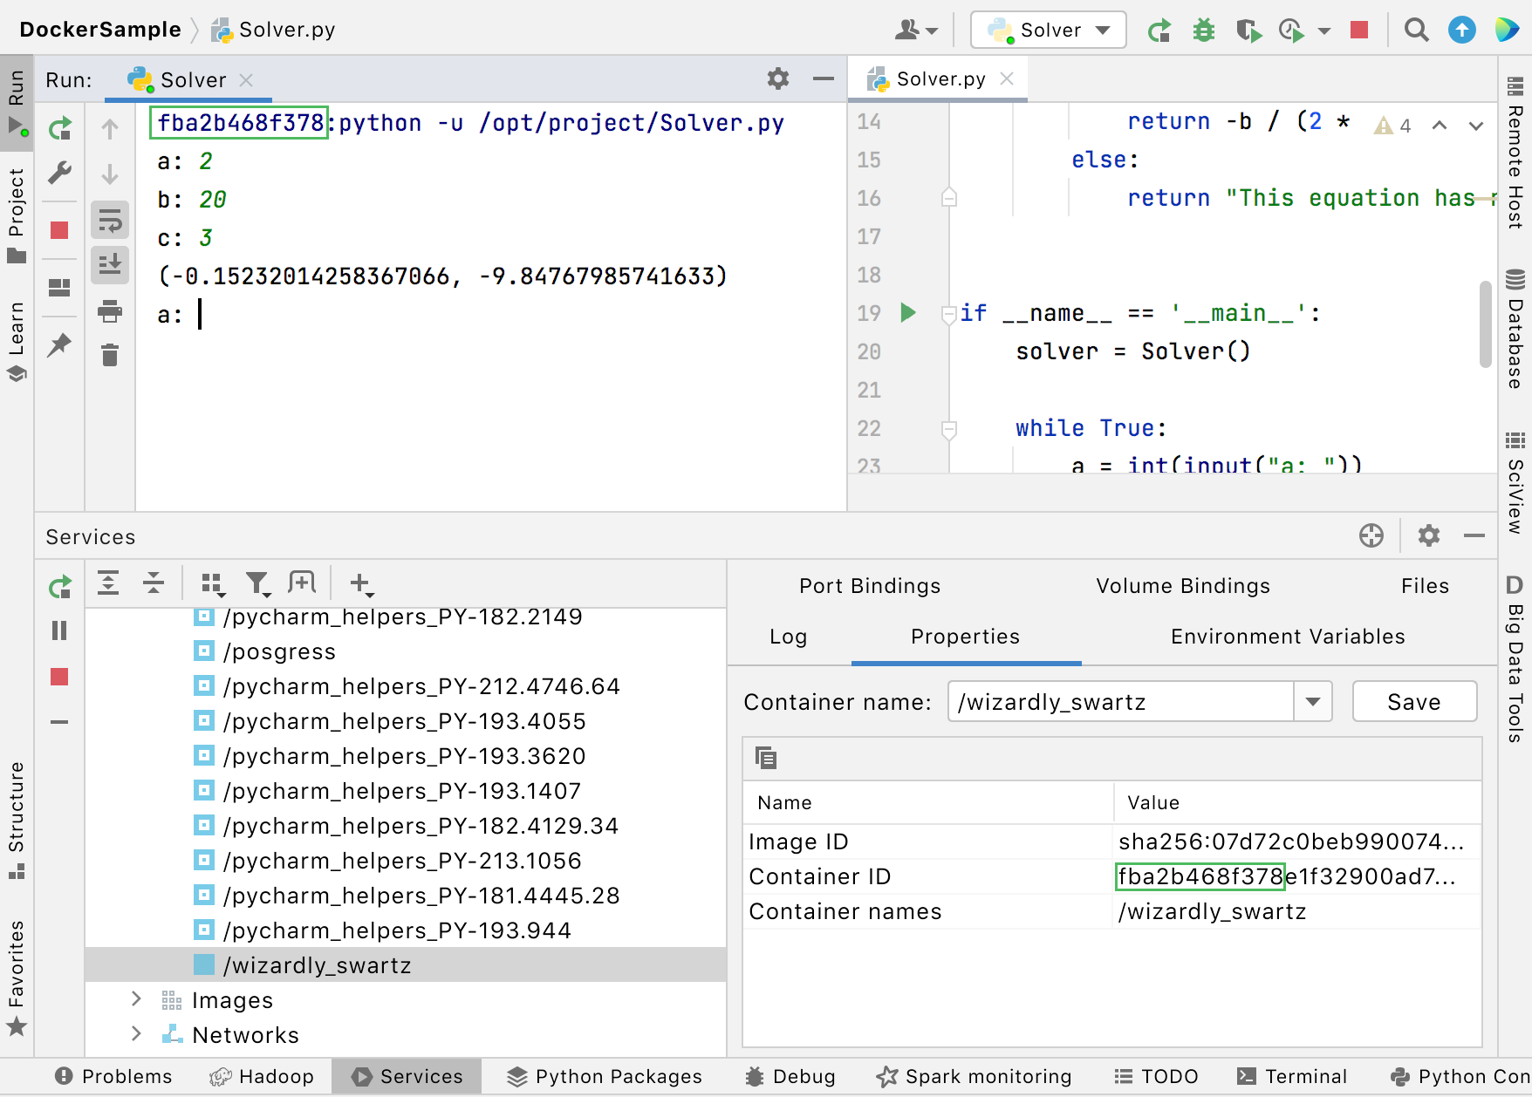Open the Volume Bindings tab
1532x1097 pixels.
[x=1183, y=585]
